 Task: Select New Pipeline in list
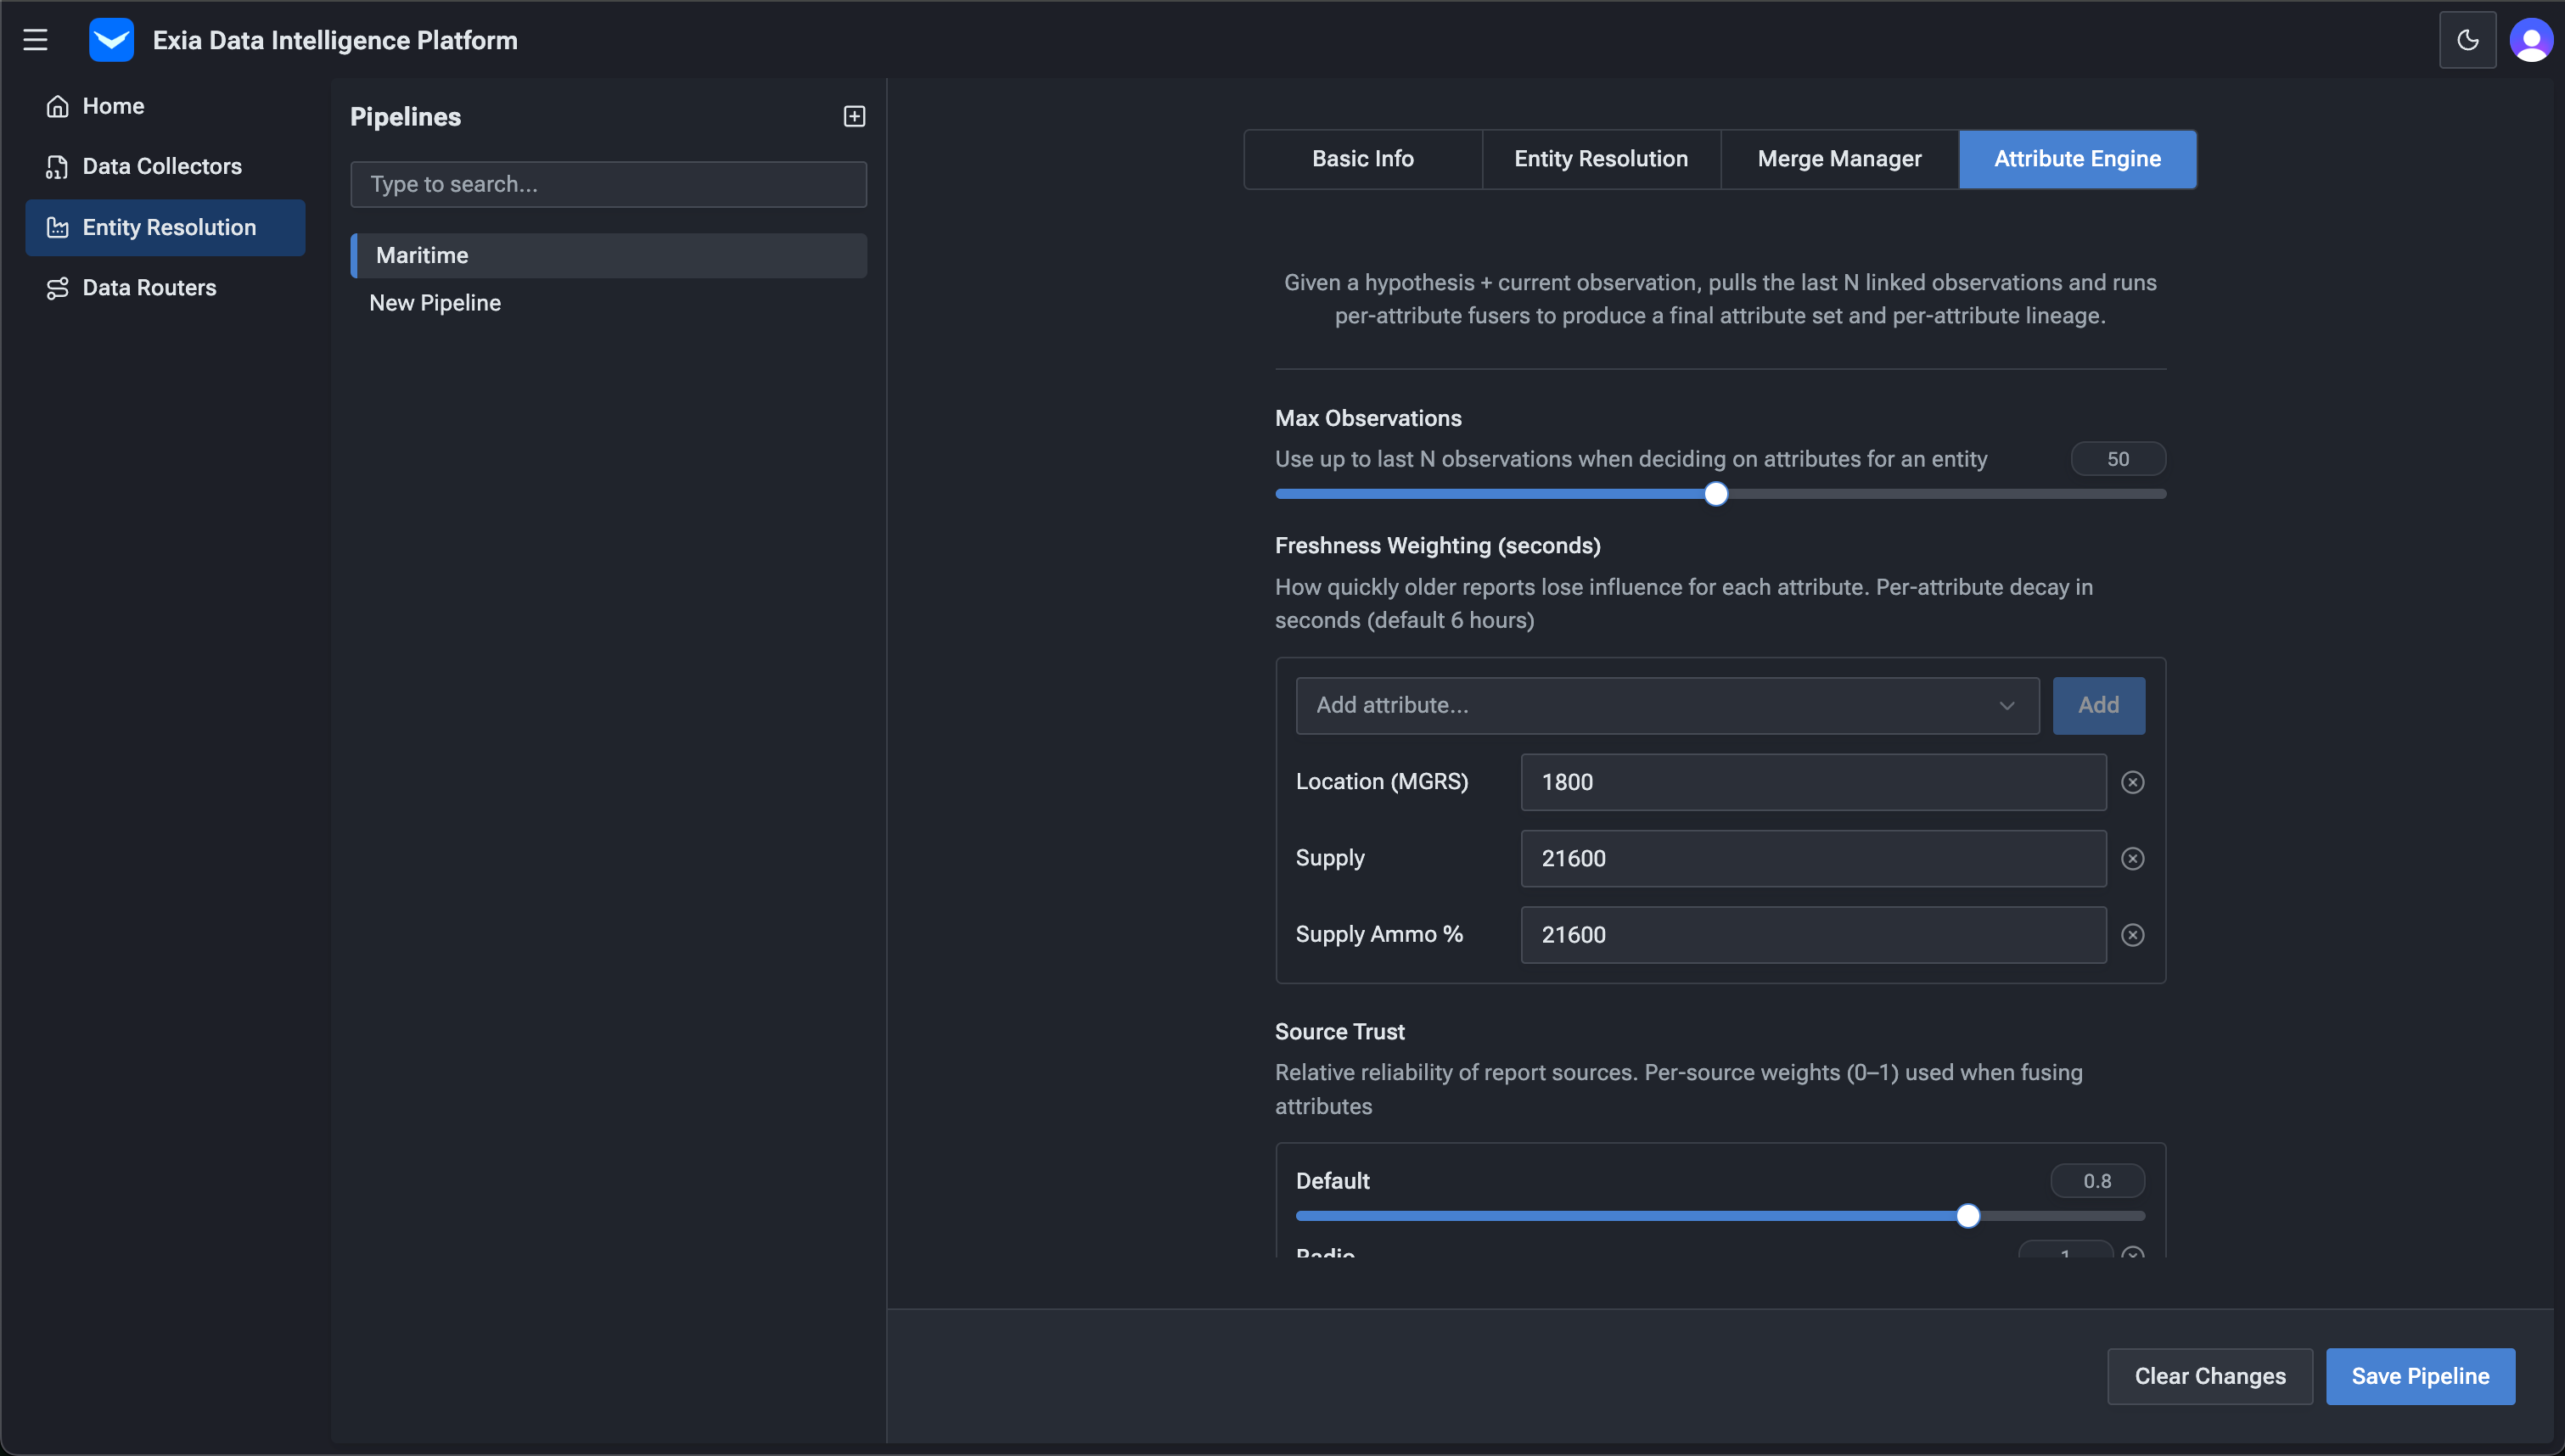tap(435, 303)
